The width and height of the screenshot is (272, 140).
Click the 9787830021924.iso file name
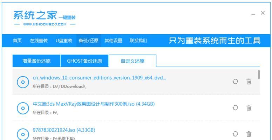tap(64, 130)
